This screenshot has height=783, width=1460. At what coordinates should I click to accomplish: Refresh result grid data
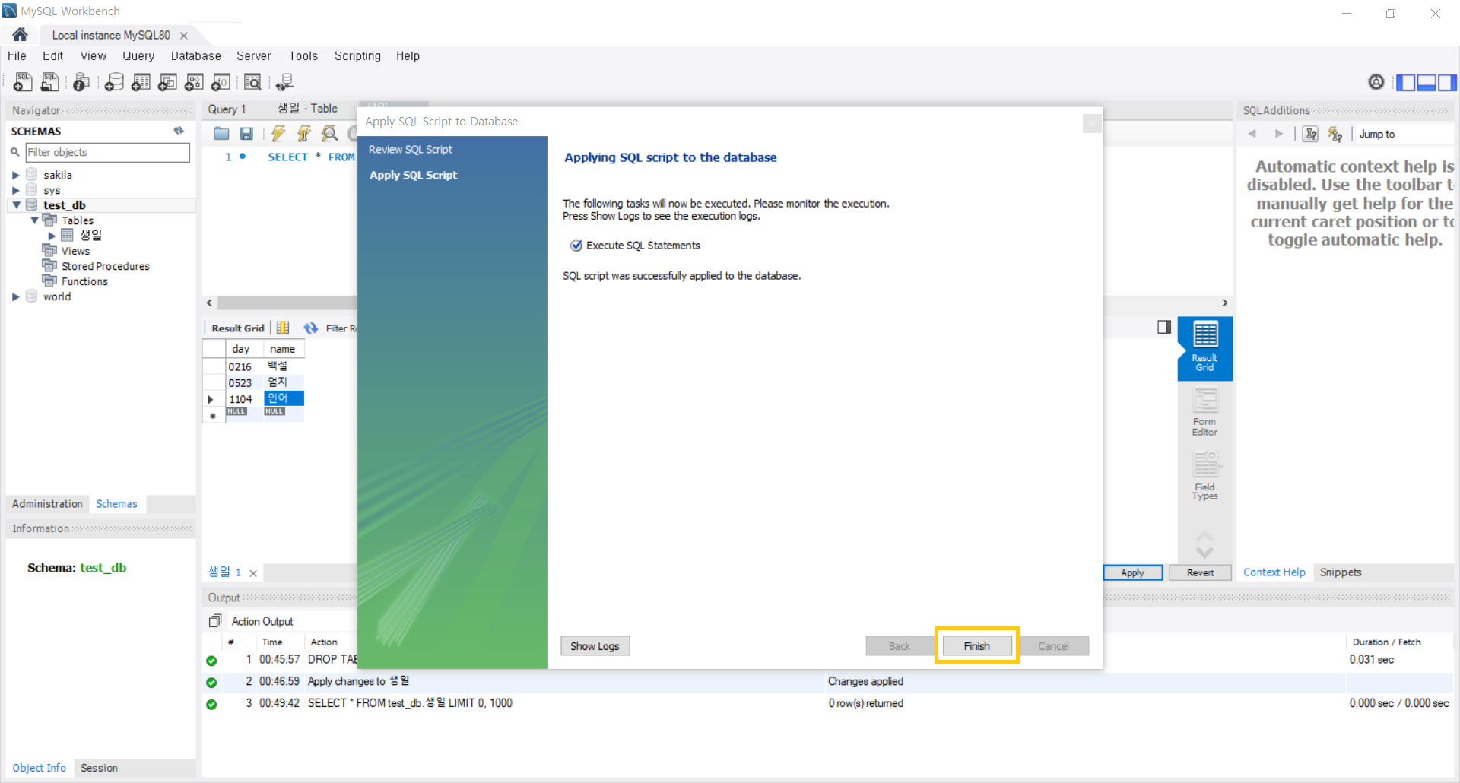[310, 328]
